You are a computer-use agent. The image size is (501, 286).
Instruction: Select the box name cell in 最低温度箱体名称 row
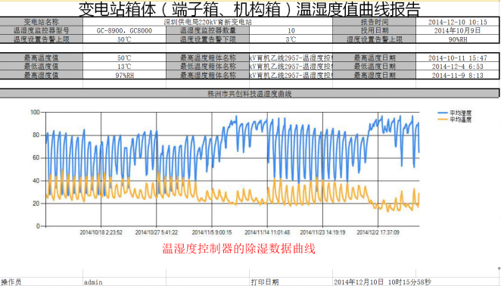[291, 67]
